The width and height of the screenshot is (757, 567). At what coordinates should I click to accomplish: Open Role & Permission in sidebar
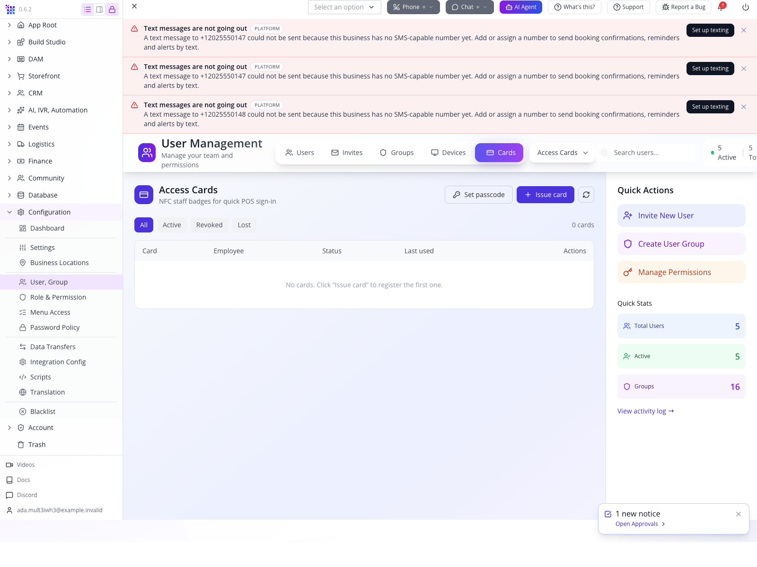[x=62, y=297]
